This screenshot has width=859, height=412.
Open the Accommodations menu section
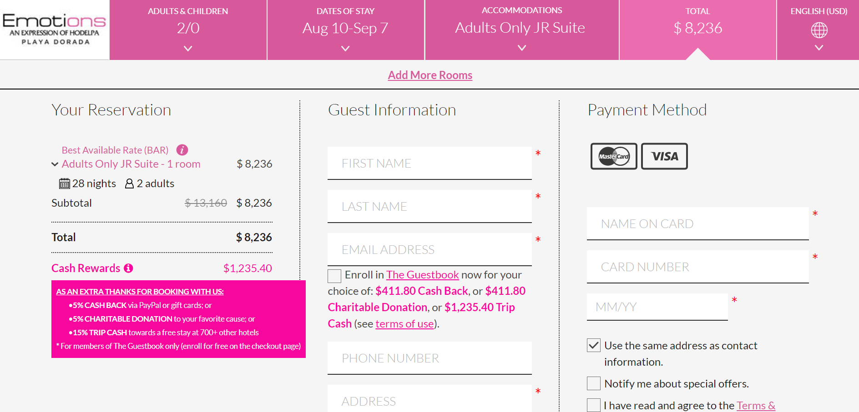521,30
